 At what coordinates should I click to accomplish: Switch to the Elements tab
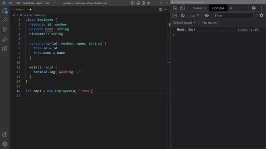click(199, 8)
